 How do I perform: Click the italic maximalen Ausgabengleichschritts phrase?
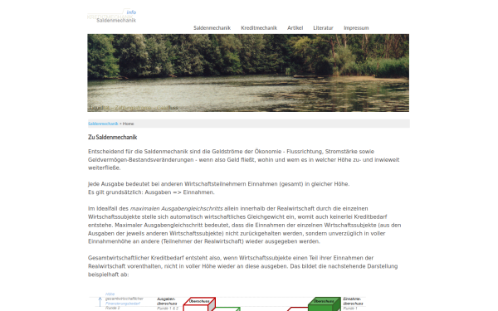(x=177, y=208)
